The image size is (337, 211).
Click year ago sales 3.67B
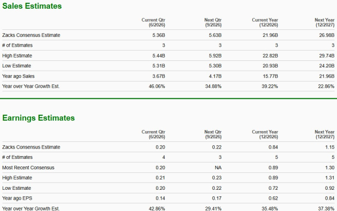coord(159,76)
